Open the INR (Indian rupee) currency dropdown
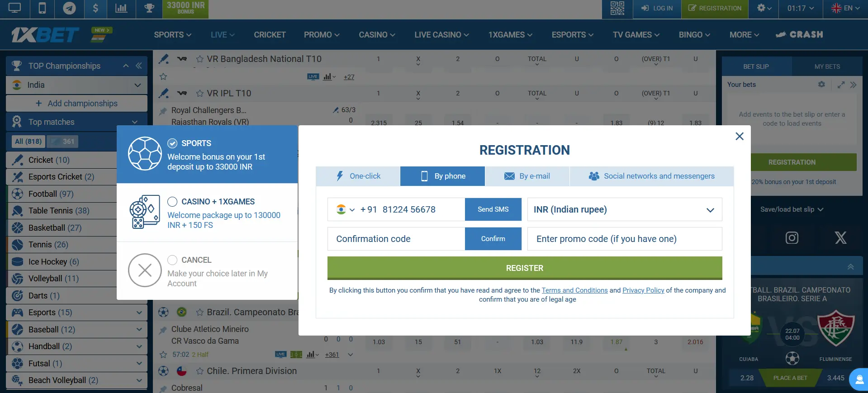This screenshot has width=868, height=393. coord(625,209)
